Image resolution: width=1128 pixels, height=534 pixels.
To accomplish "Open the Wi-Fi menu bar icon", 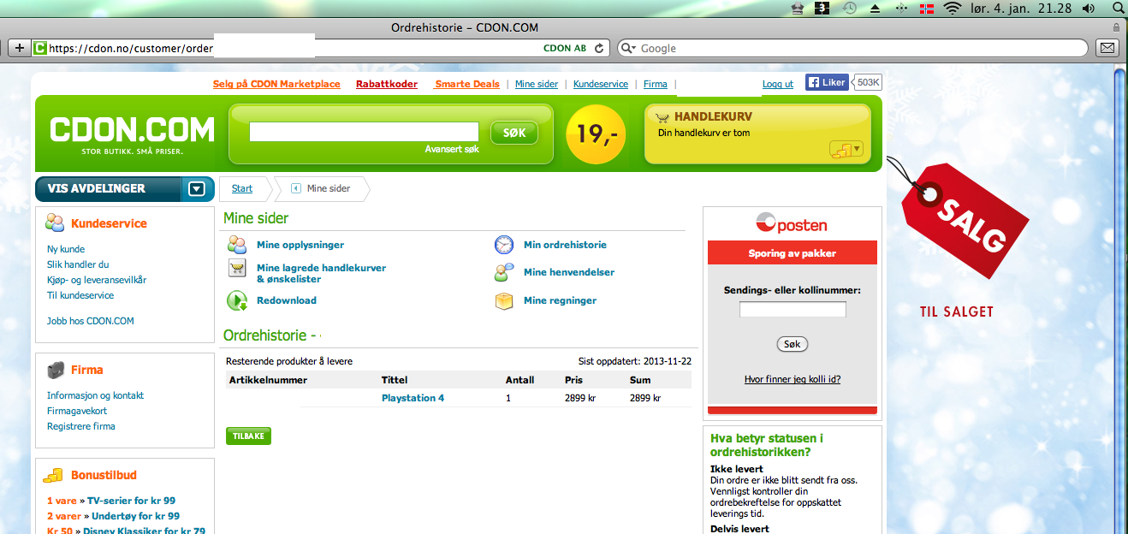I will (953, 9).
